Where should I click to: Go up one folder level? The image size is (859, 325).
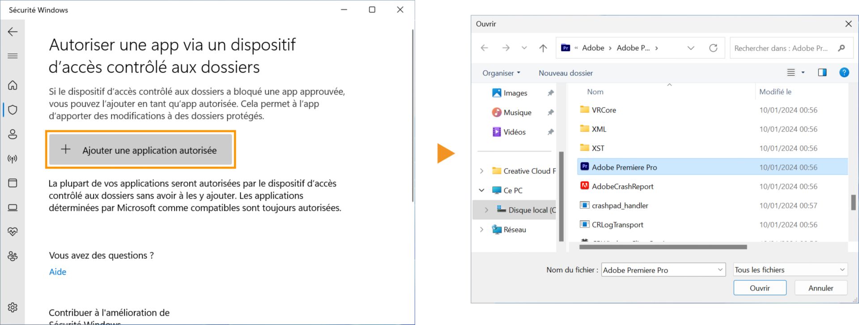pos(543,48)
